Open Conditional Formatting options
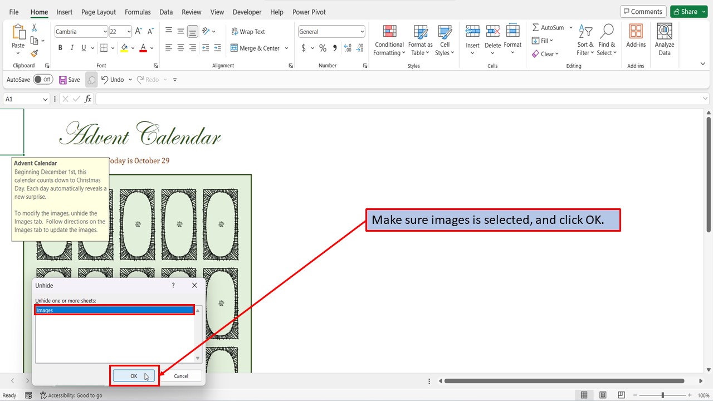The image size is (713, 401). (389, 40)
